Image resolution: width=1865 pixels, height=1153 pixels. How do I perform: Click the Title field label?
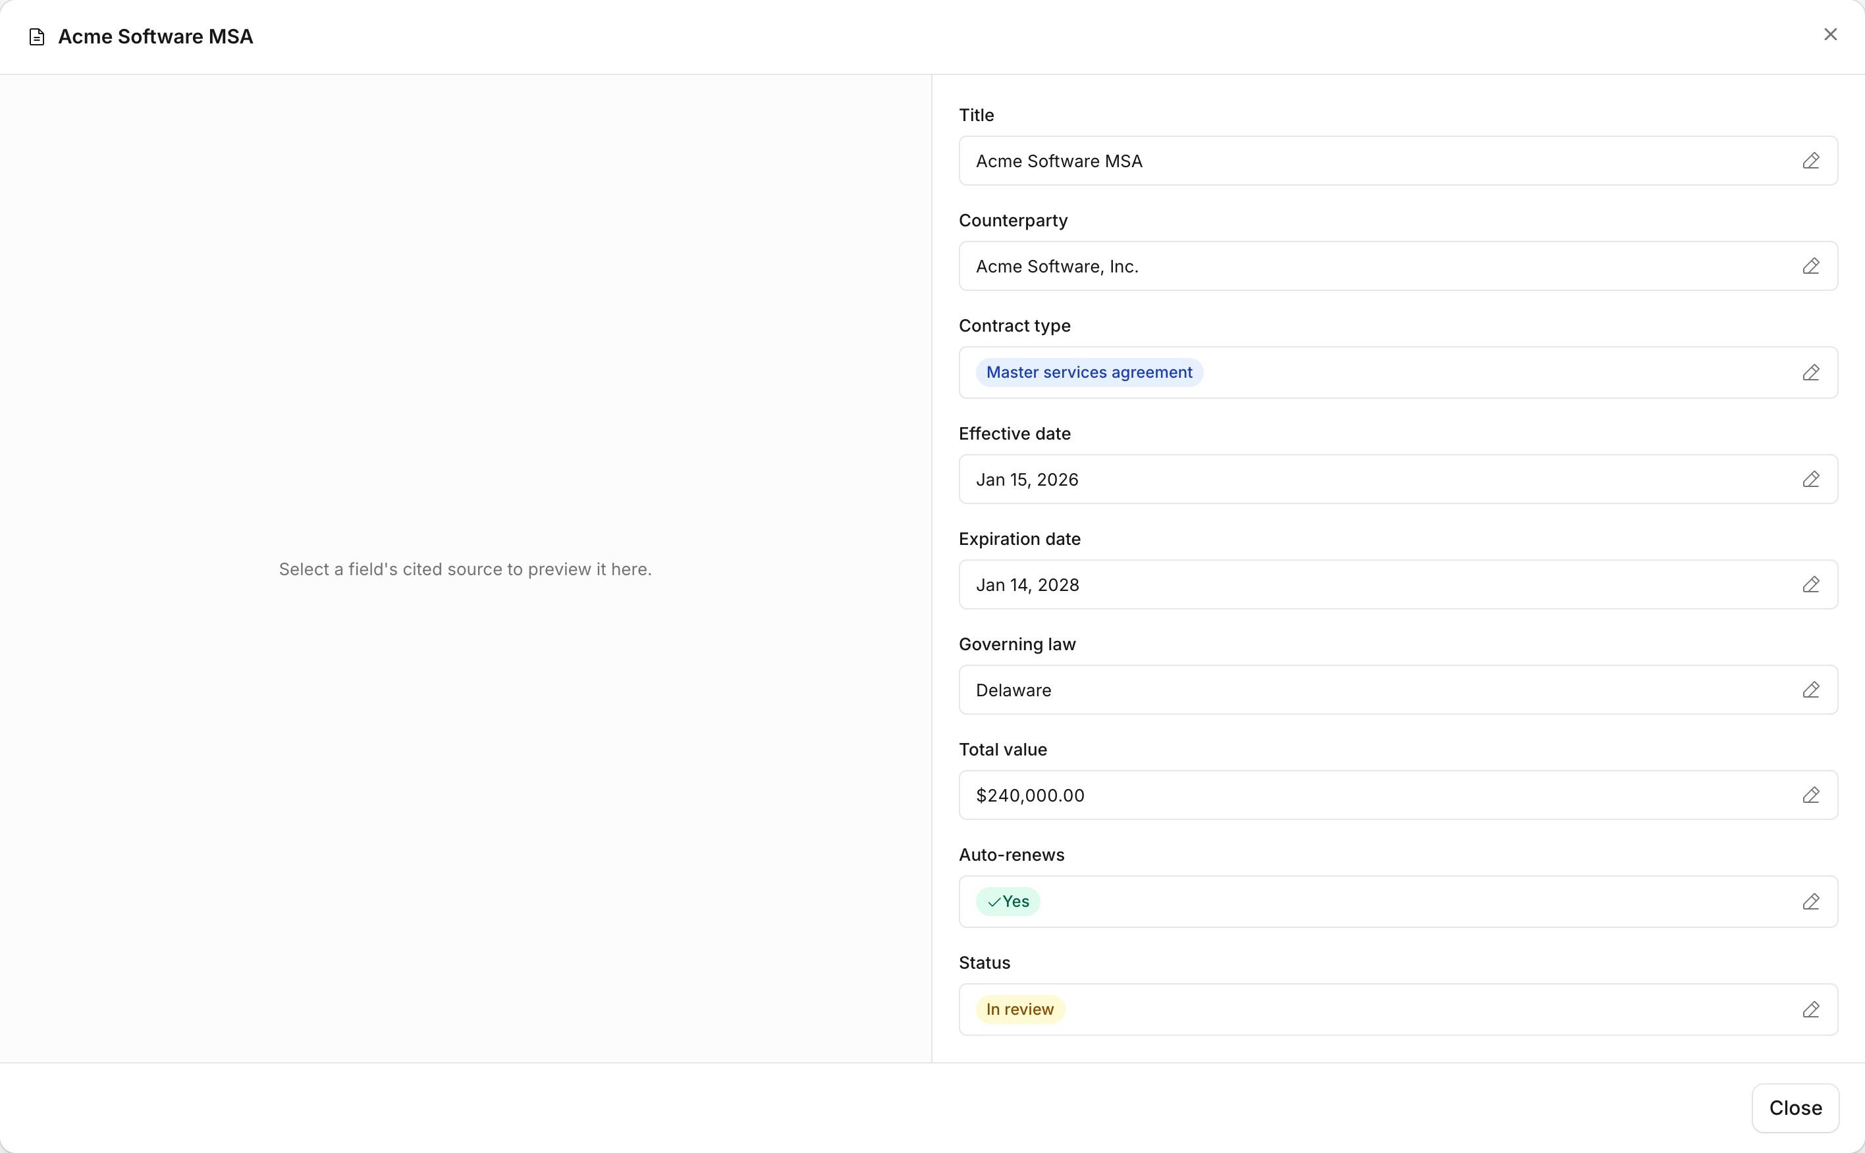click(976, 115)
